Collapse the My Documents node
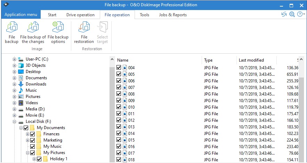This screenshot has height=163, width=307. pyautogui.click(x=21, y=128)
